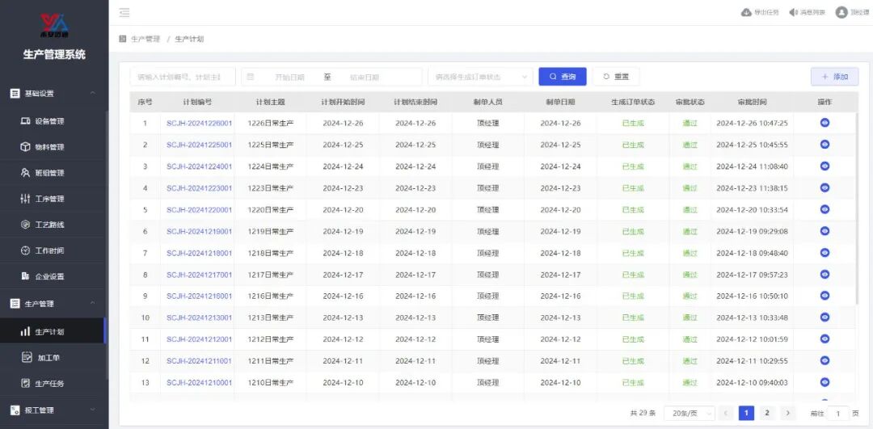Screen dimensions: 873x429
Task: Click eye icon for 1224日常生产 row
Action: (x=824, y=166)
